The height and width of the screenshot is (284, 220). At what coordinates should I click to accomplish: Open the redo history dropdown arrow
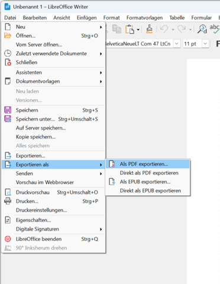pos(190,30)
